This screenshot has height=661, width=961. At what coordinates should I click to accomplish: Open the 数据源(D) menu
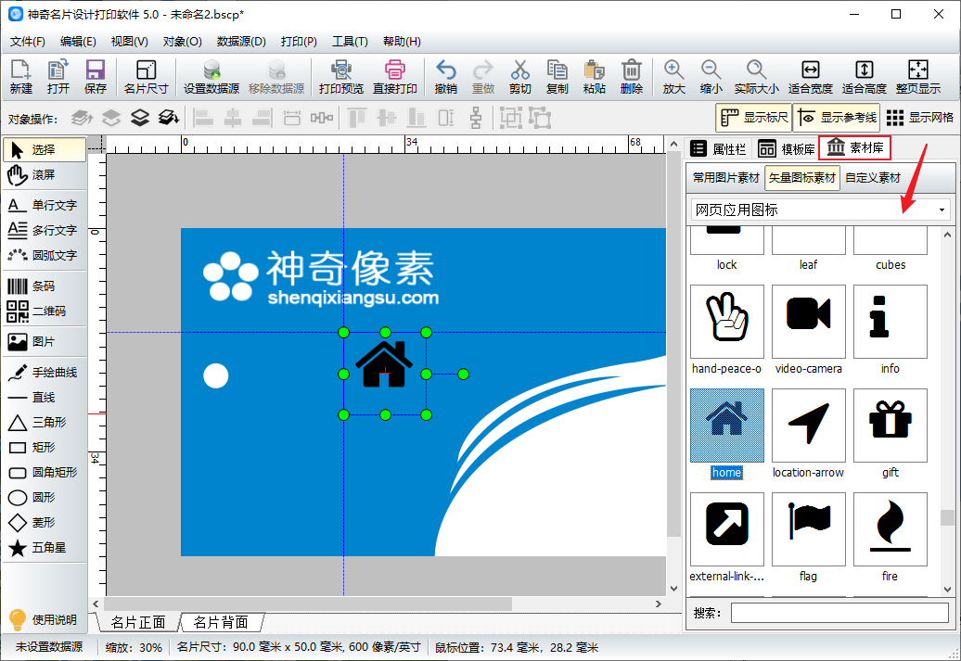(x=241, y=42)
